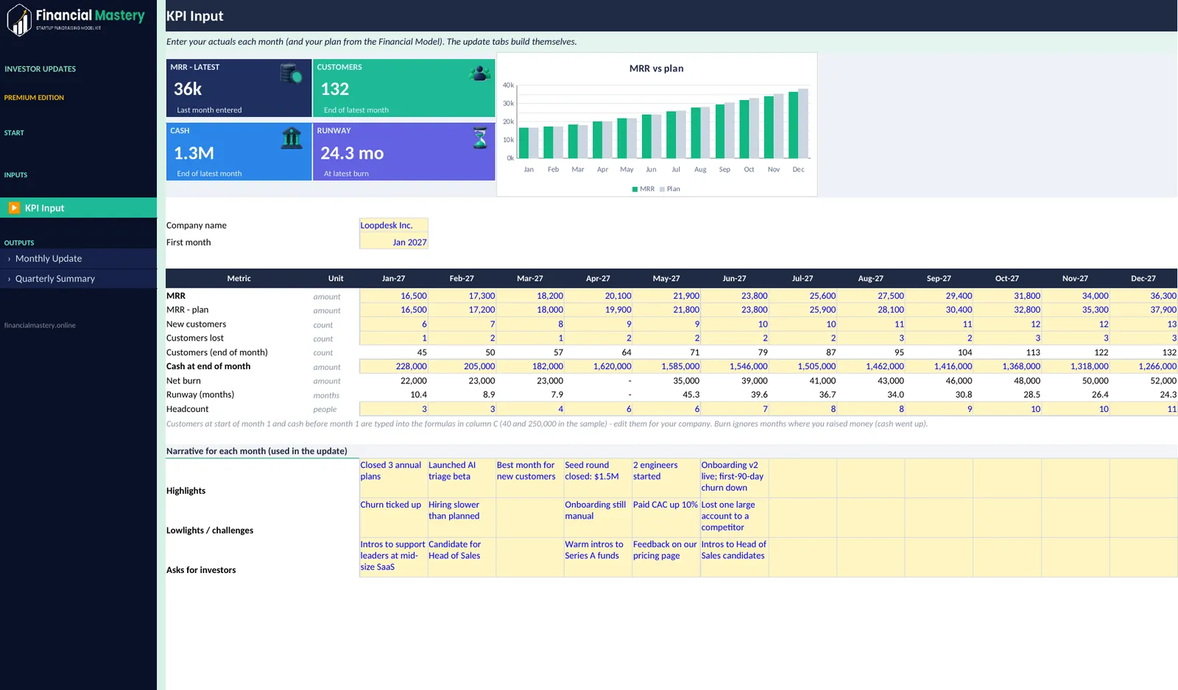Viewport: 1178px width, 690px height.
Task: Click the database coins icon in MRR card
Action: pyautogui.click(x=291, y=73)
